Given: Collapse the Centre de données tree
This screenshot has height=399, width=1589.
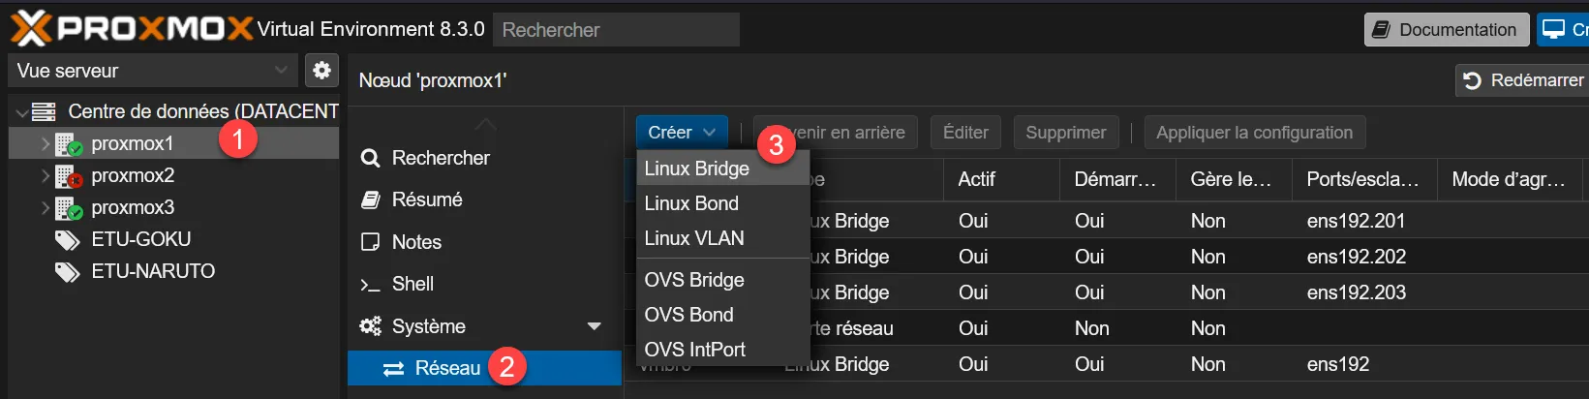Looking at the screenshot, I should [21, 112].
